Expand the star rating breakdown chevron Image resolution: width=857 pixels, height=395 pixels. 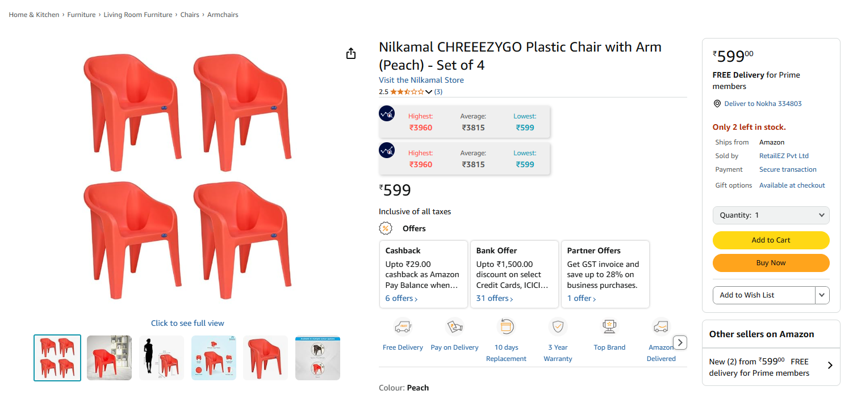tap(429, 92)
